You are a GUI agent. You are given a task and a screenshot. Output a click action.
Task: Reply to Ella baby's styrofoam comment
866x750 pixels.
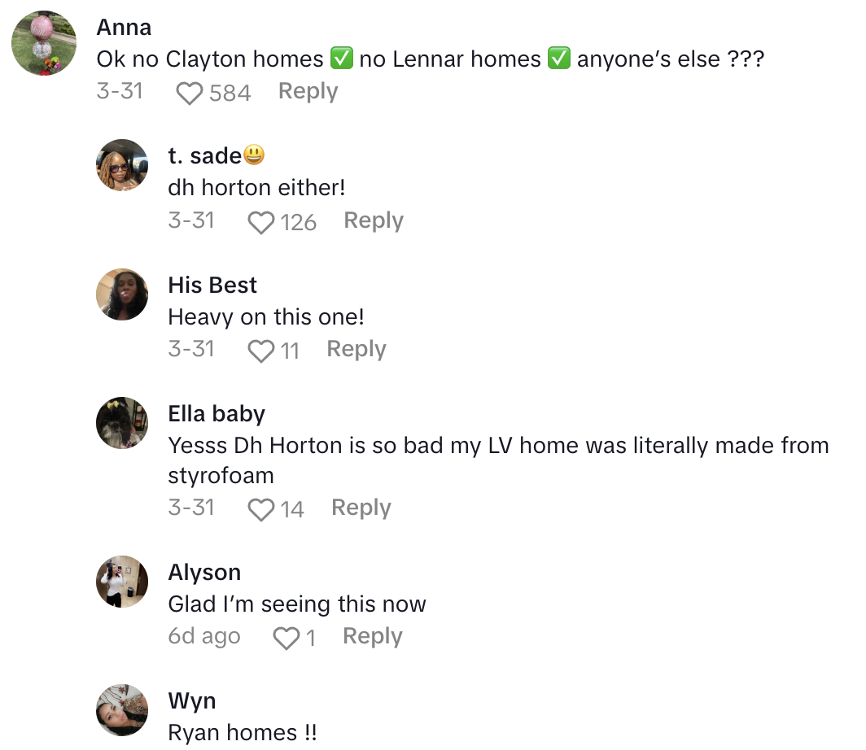[x=361, y=508]
